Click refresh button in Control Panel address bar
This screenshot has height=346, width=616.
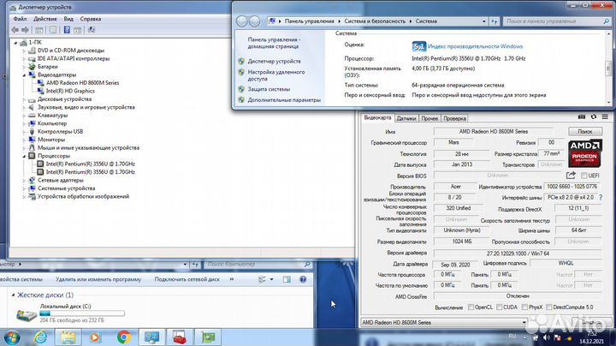tap(495, 21)
